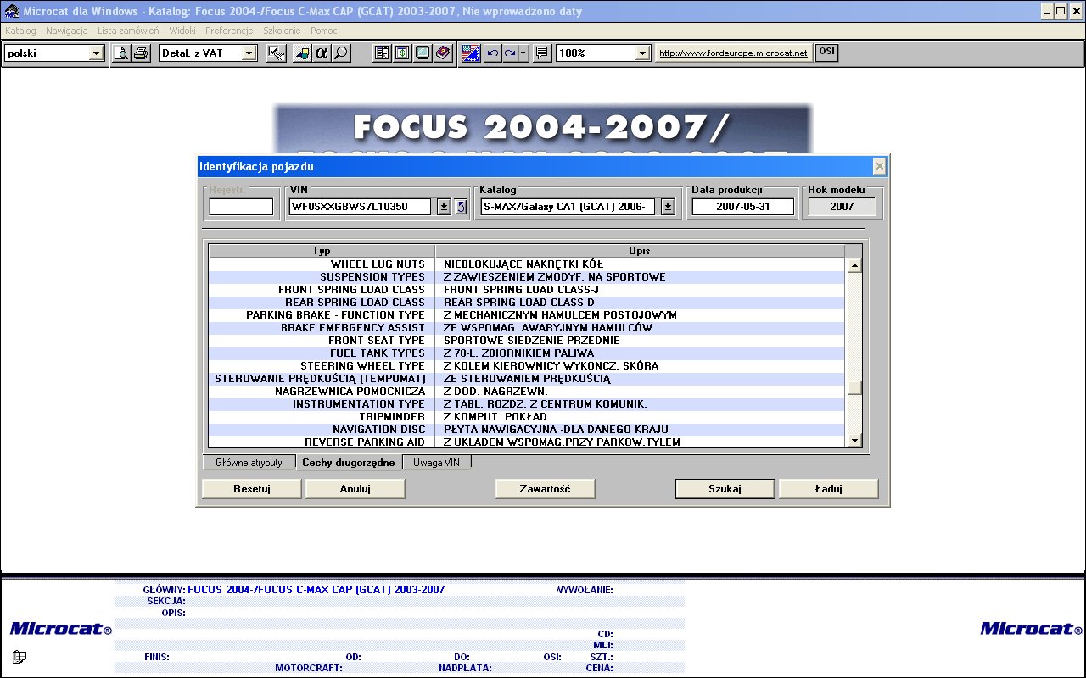The width and height of the screenshot is (1086, 678).
Task: Open the Widoki menu
Action: tap(182, 31)
